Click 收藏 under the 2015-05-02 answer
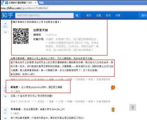This screenshot has width=147, height=120. tap(69, 79)
